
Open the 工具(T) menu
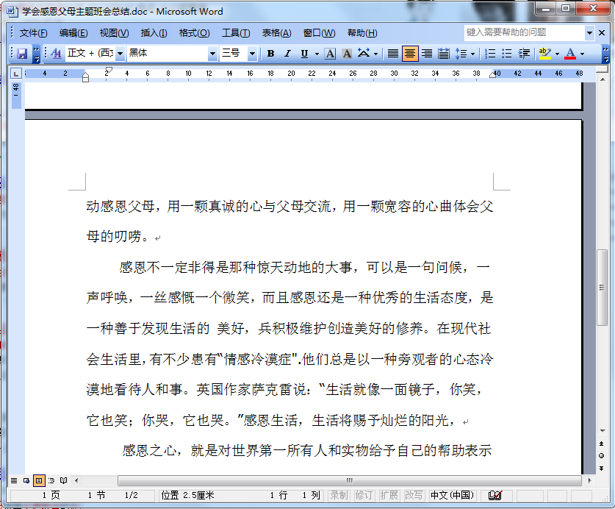(x=236, y=33)
